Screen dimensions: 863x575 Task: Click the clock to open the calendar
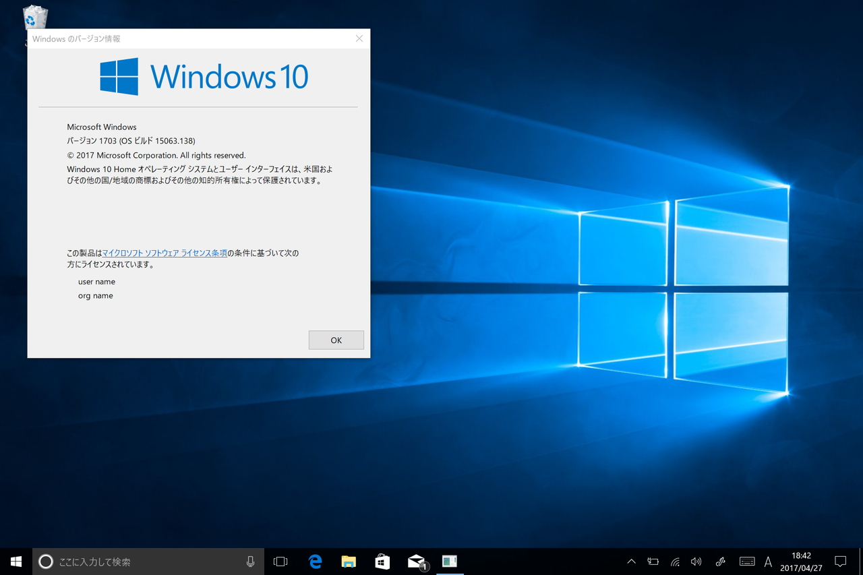pos(800,561)
